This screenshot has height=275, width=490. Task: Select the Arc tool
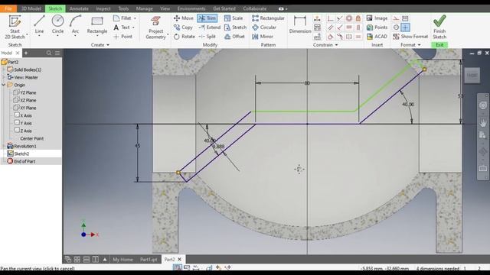point(75,25)
